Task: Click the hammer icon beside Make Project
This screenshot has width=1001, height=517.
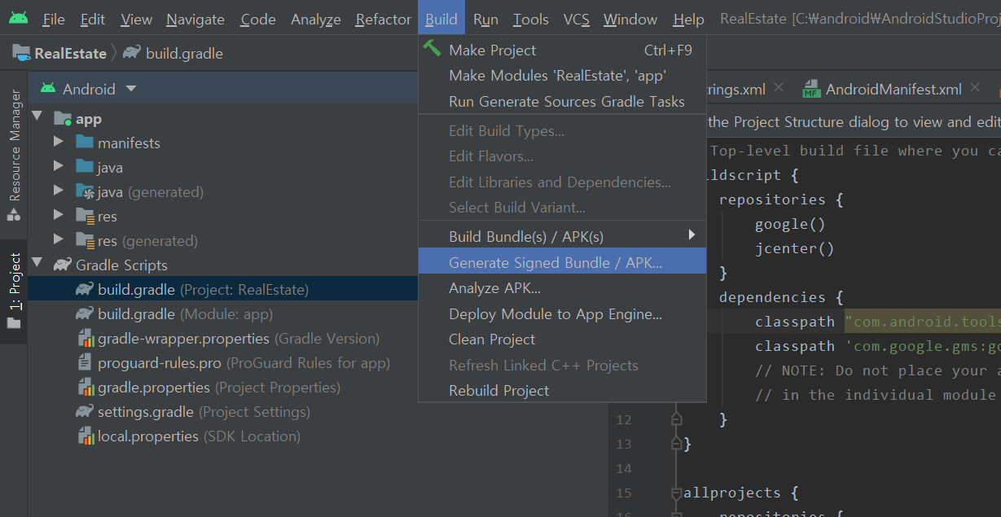Action: point(432,50)
